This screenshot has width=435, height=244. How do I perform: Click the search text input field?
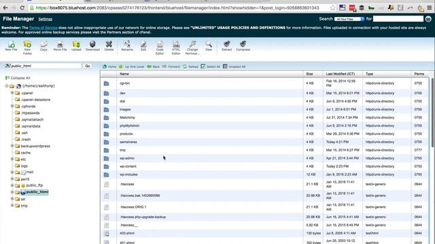[398, 19]
